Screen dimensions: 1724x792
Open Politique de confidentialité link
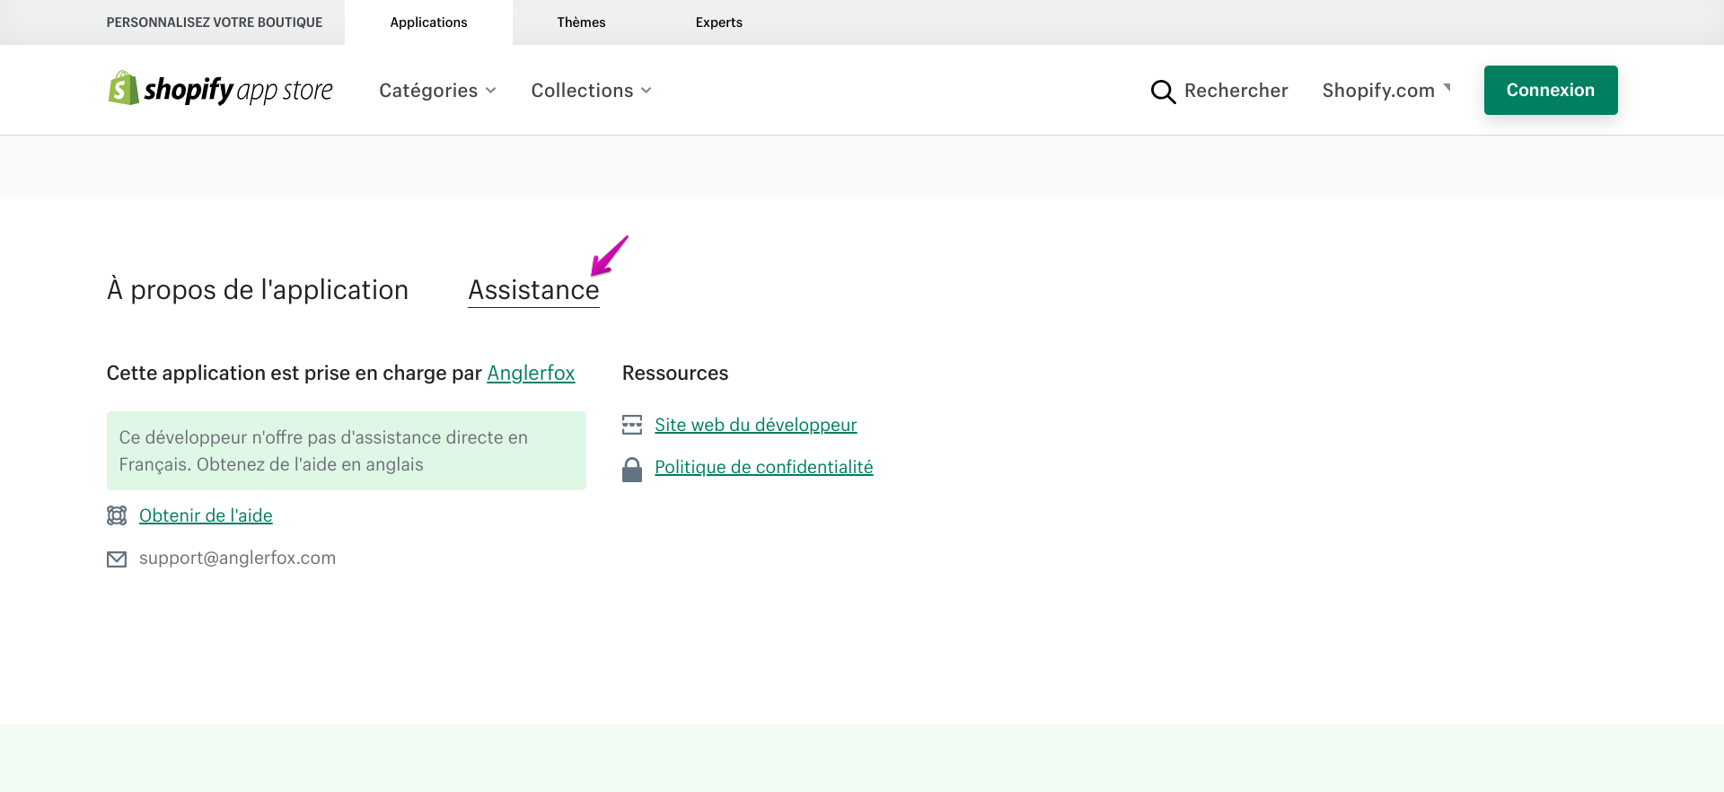764,467
